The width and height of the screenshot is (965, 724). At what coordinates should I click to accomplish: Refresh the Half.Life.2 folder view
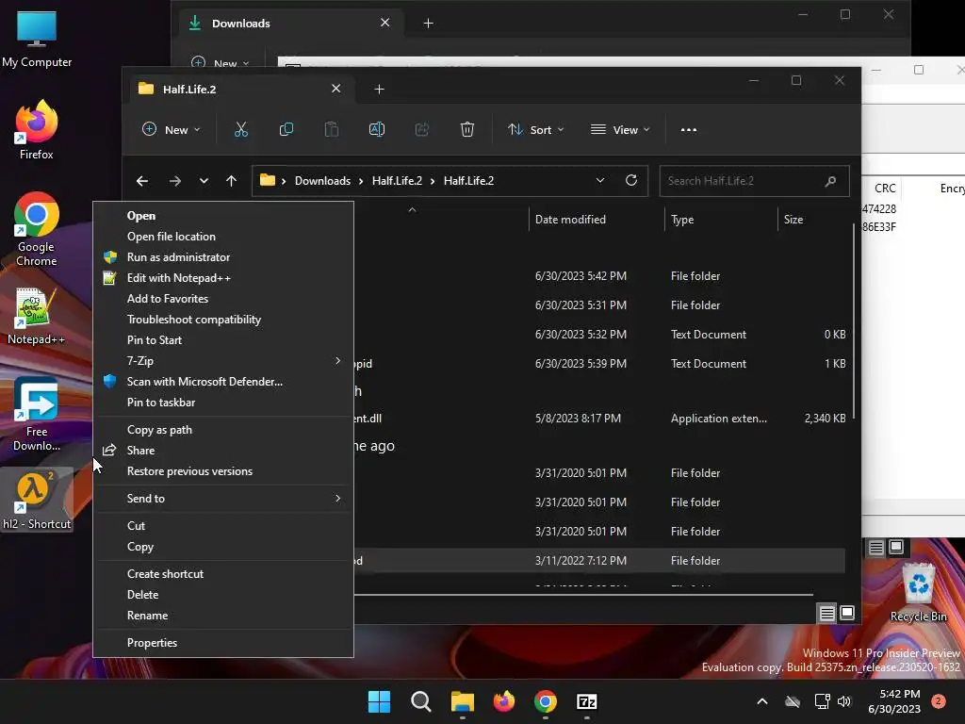click(630, 180)
